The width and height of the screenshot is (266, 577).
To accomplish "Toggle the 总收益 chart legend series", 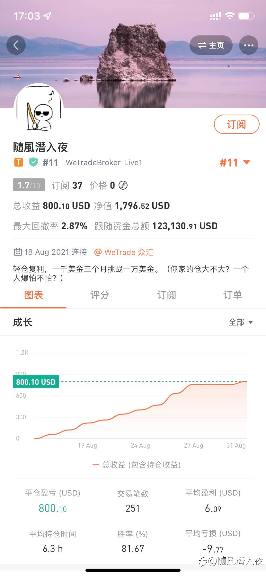I will coord(137,465).
